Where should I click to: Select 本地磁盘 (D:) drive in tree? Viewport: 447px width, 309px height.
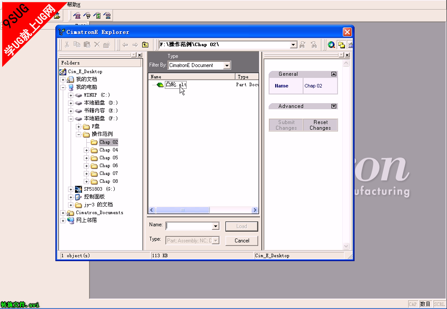101,103
